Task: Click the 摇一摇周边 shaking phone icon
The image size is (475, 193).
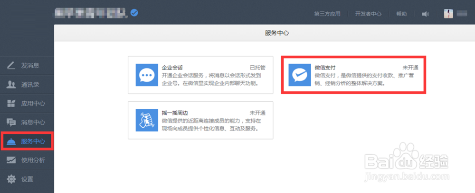Action: tap(147, 120)
